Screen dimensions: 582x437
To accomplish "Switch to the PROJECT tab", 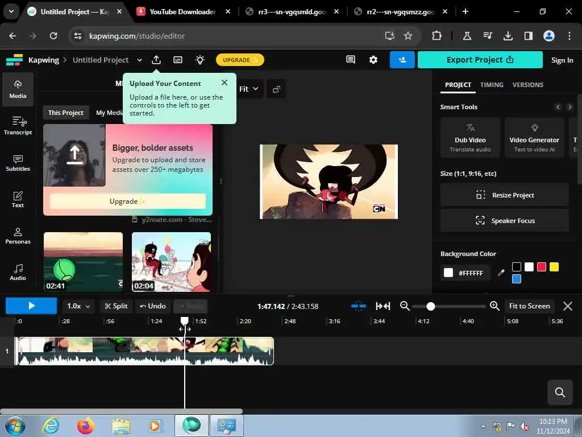I will point(458,85).
